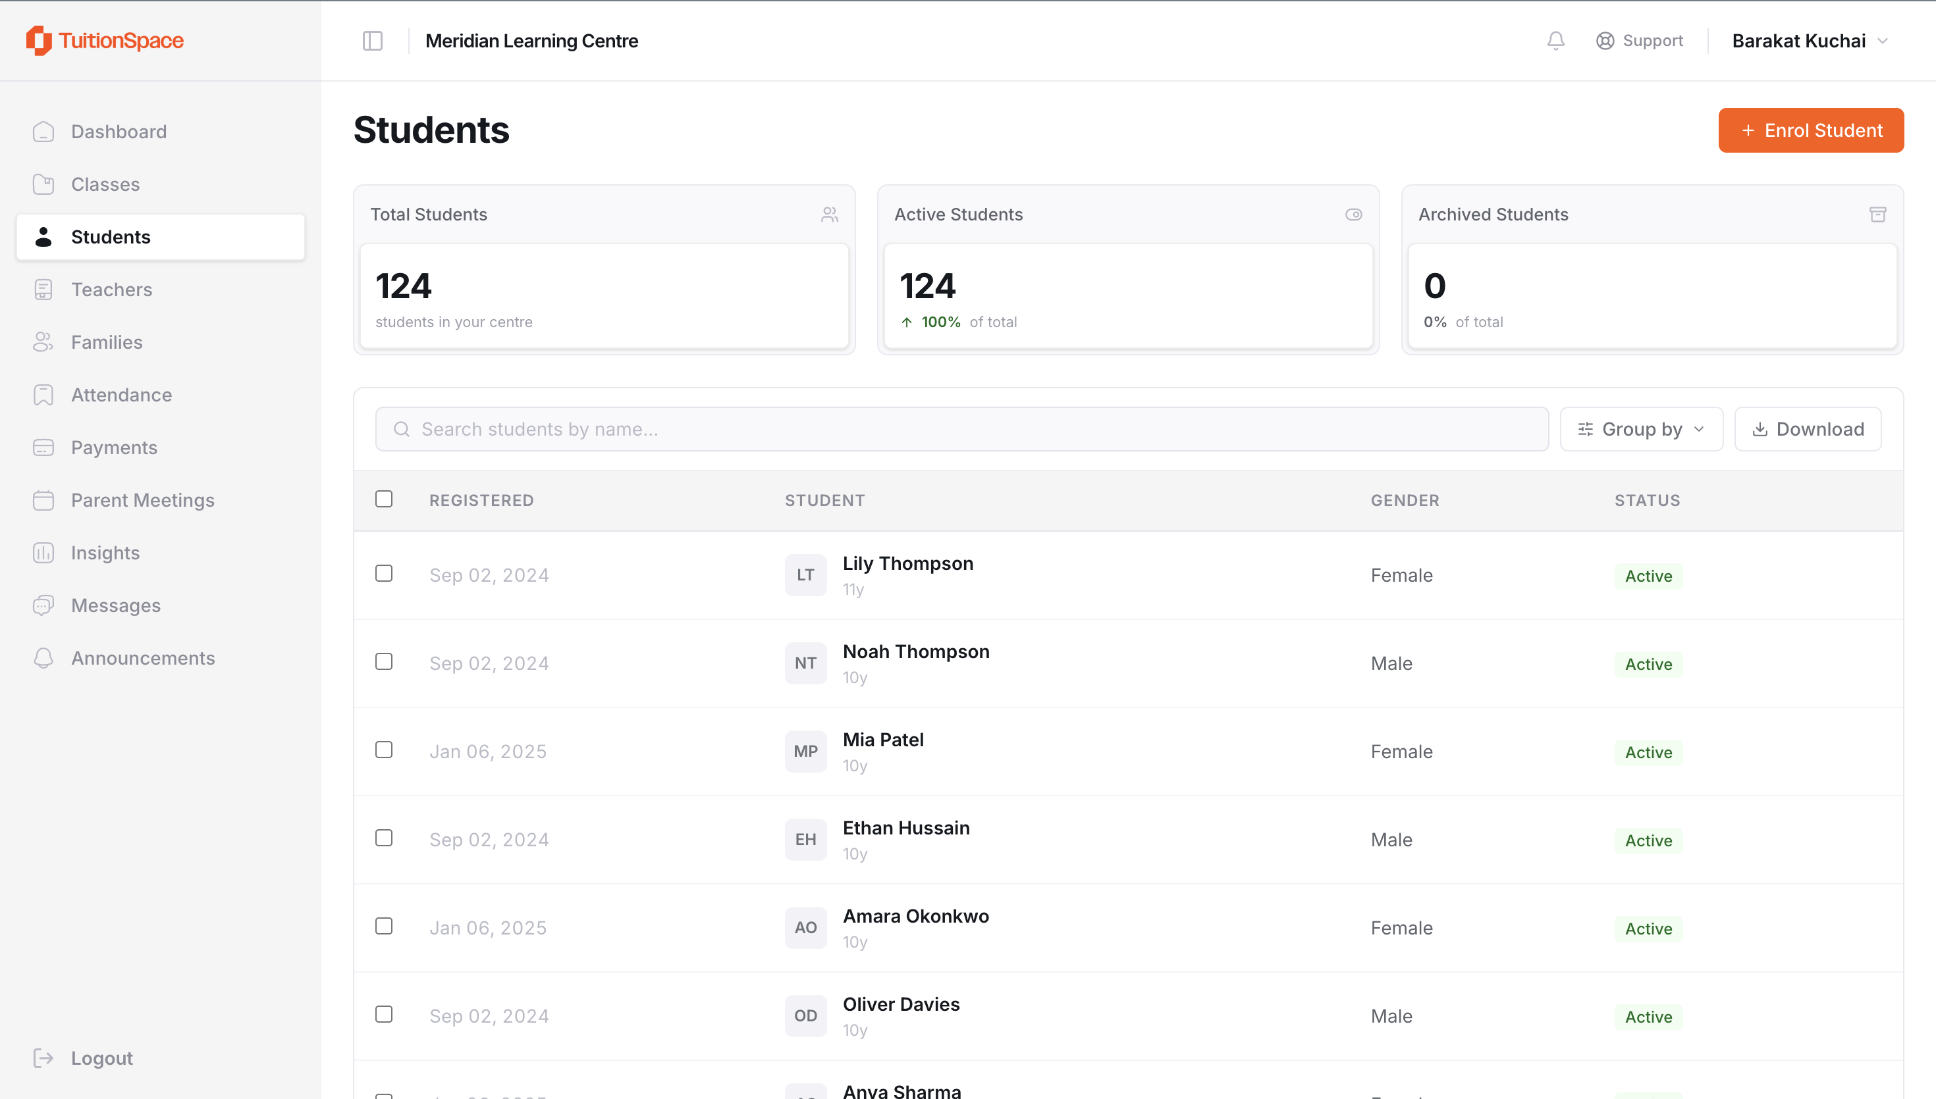Image resolution: width=1936 pixels, height=1099 pixels.
Task: Click the MP avatar for Mia Patel
Action: click(x=805, y=752)
